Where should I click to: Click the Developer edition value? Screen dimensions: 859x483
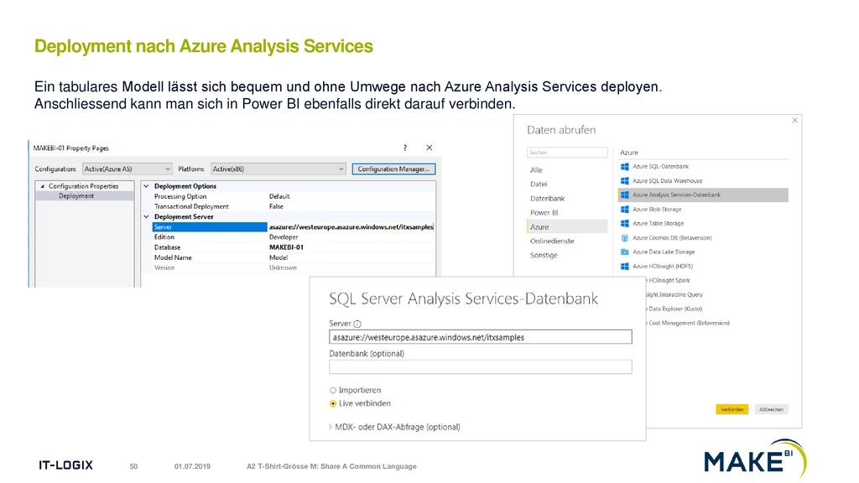tap(284, 237)
